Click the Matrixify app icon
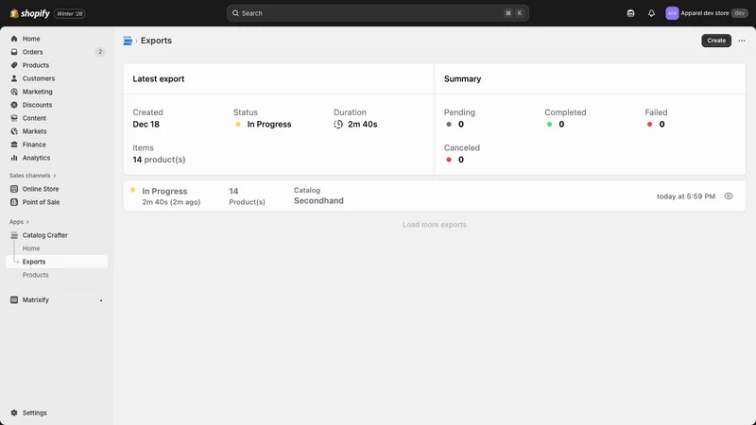Viewport: 756px width, 425px height. point(14,299)
